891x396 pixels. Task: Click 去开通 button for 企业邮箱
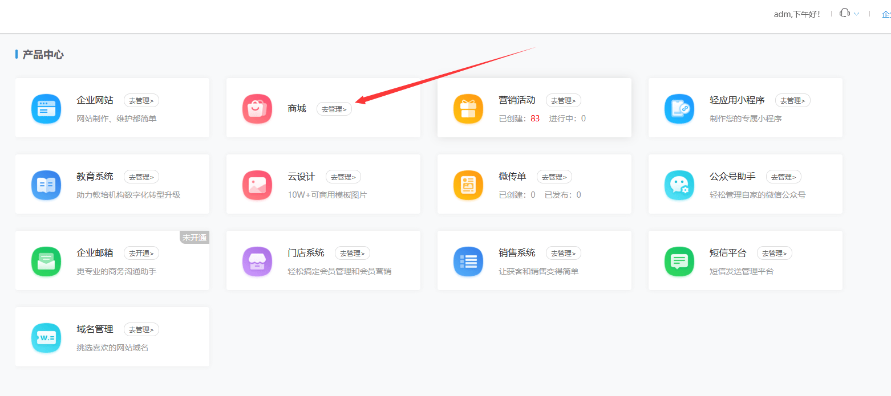point(141,253)
